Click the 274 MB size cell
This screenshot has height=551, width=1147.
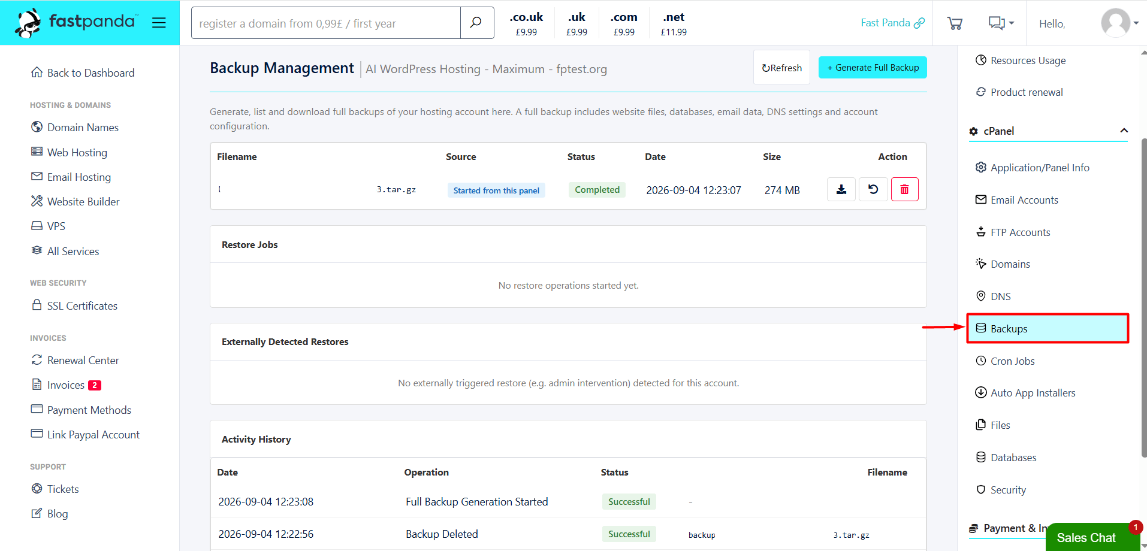pos(782,190)
